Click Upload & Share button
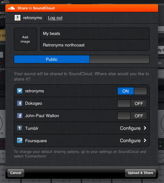 pos(141,173)
